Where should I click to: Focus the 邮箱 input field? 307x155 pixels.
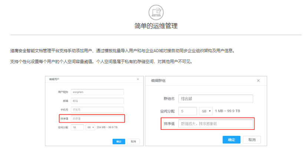point(97,101)
